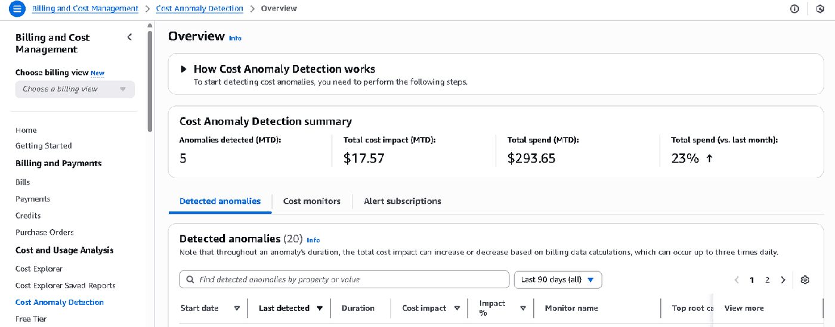
Task: Click the search magnifier icon in the anomalies filter
Action: click(x=190, y=279)
